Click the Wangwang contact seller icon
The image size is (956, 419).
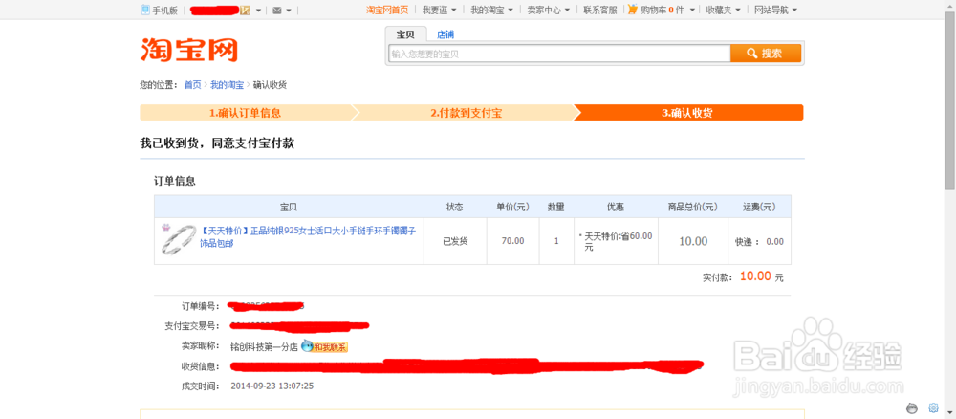click(307, 345)
